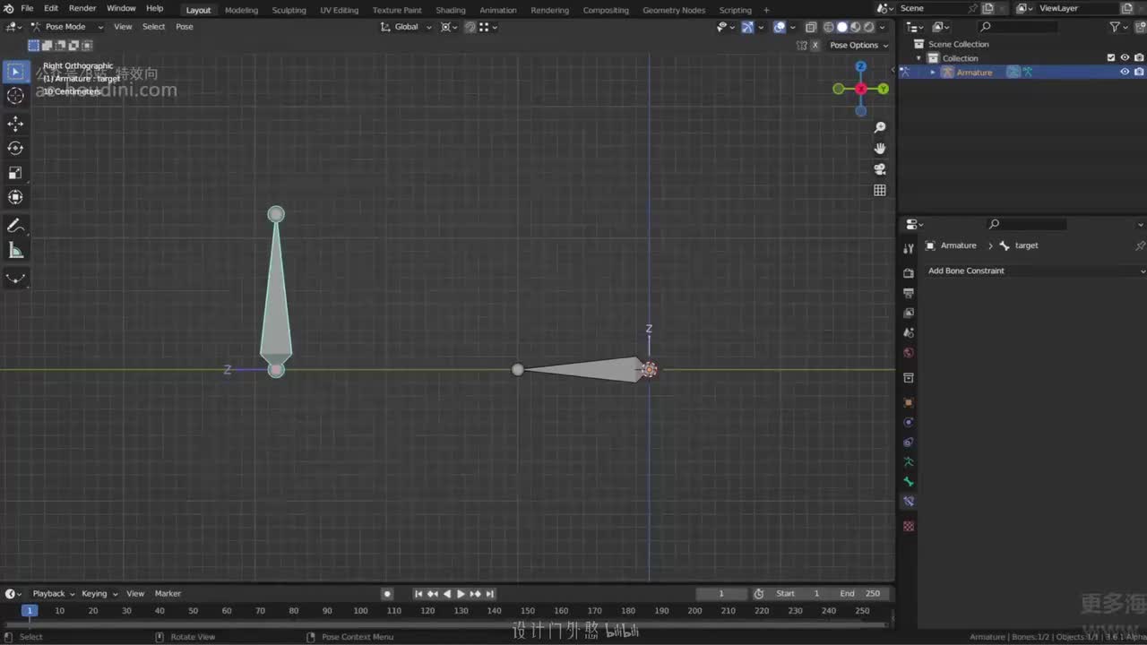Click the outliner search field
Image resolution: width=1147 pixels, height=645 pixels.
tap(1017, 27)
